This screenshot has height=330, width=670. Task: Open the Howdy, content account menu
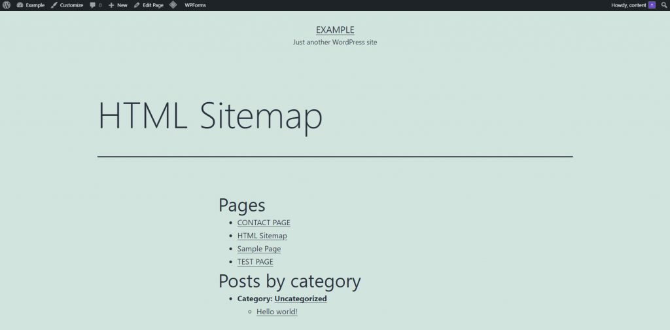click(628, 5)
